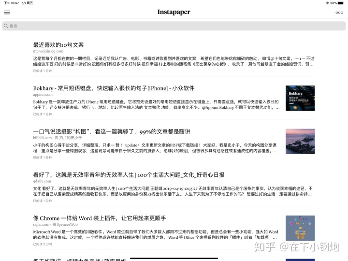
Task: Tap the 构图 seascape photo thumbnail
Action: [300, 141]
